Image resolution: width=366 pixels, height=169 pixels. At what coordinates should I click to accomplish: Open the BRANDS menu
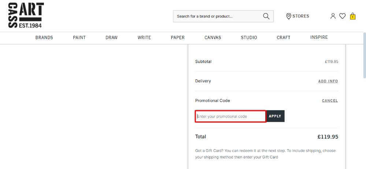click(x=44, y=38)
